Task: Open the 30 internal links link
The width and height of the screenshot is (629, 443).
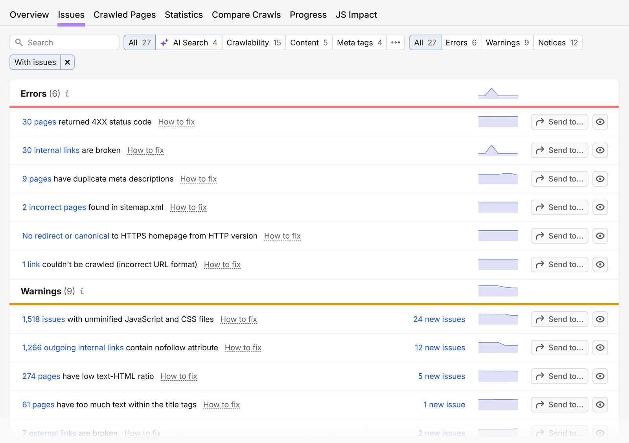Action: point(51,150)
